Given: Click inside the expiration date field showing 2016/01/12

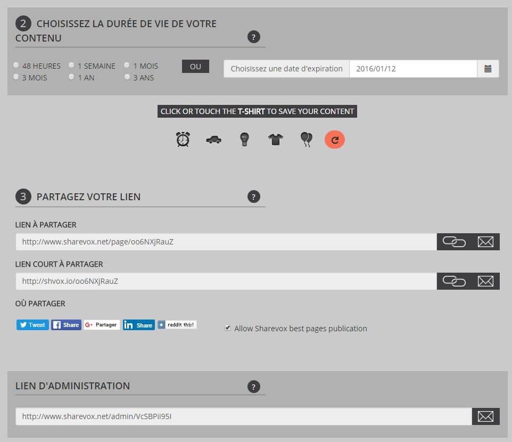Looking at the screenshot, I should (415, 68).
